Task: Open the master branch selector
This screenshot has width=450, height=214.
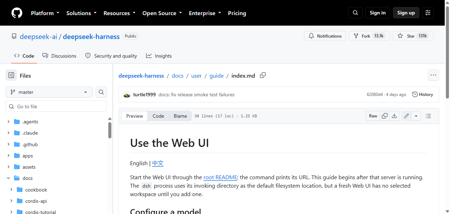Action: coord(49,92)
